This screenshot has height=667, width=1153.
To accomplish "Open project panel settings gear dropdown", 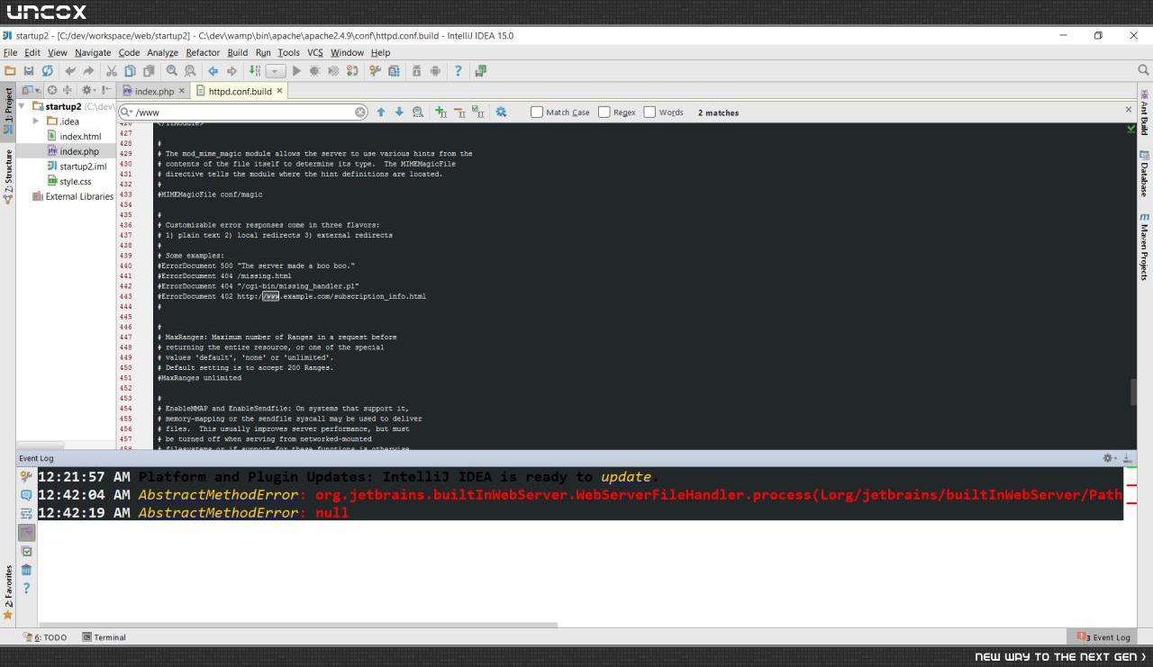I will coord(88,90).
